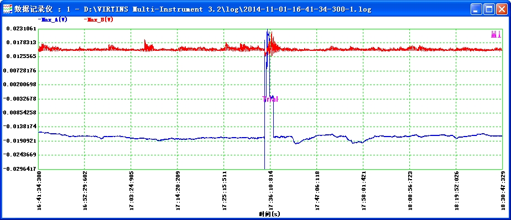Click the blue Max_A(V) legend label
Viewport: 511px width, 220px height.
pos(53,19)
